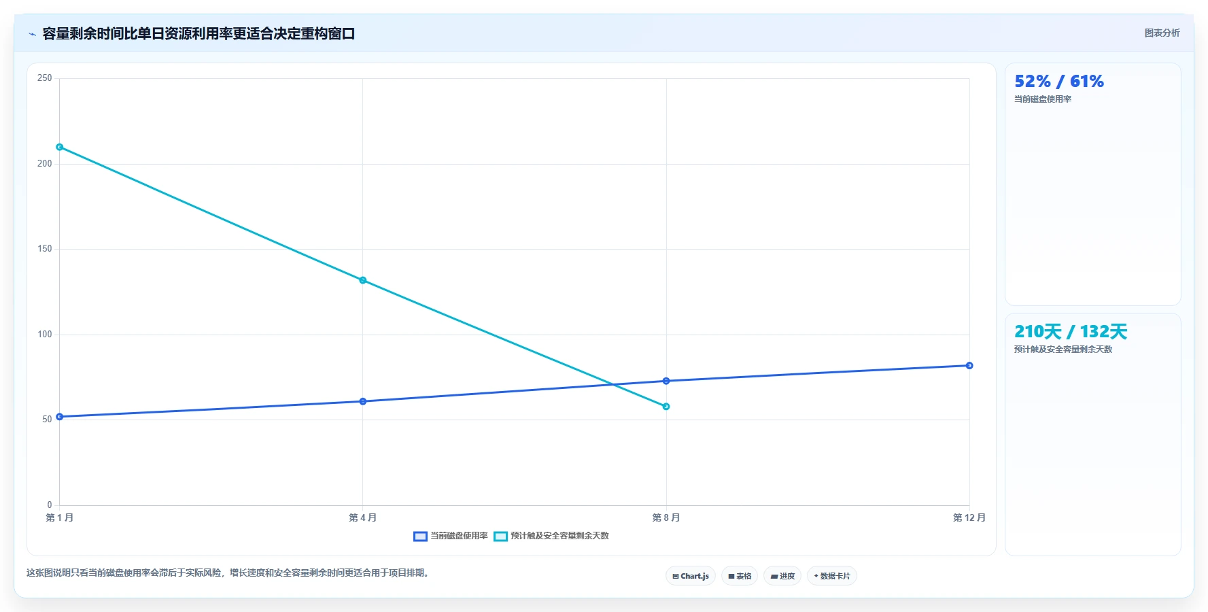This screenshot has height=612, width=1208.
Task: Click the 150 y-axis label
Action: point(45,249)
